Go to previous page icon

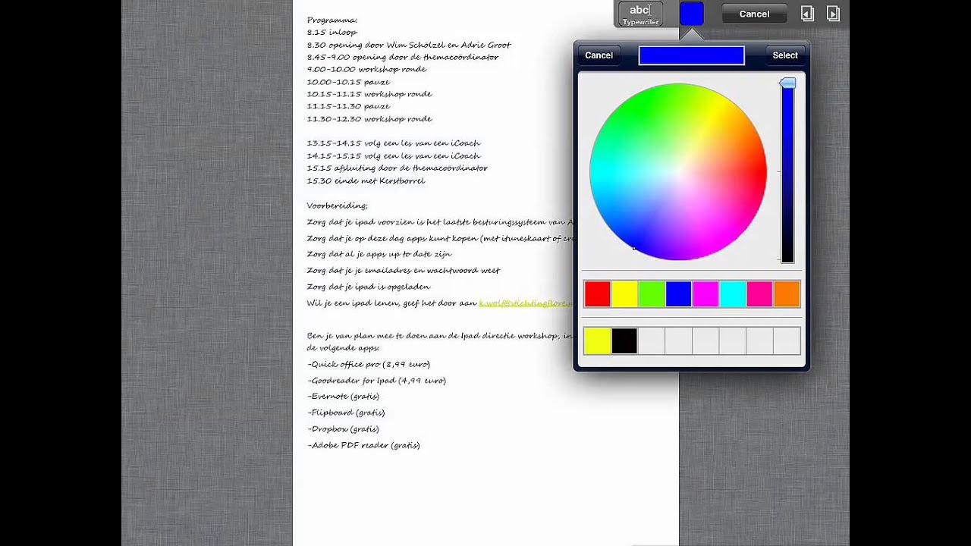tap(808, 14)
